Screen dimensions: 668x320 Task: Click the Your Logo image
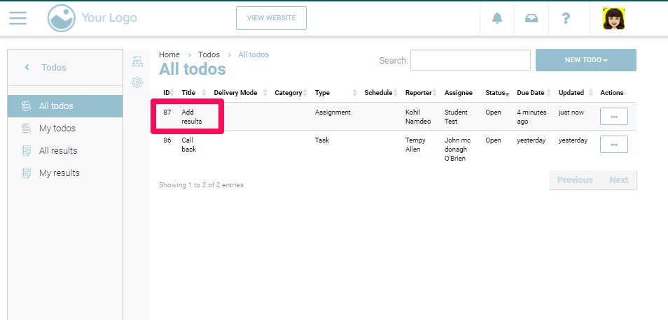tap(92, 18)
